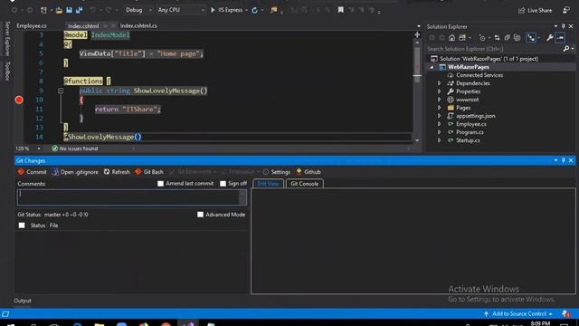Click the IIS Express run button label
This screenshot has height=326, width=579.
pyautogui.click(x=230, y=10)
